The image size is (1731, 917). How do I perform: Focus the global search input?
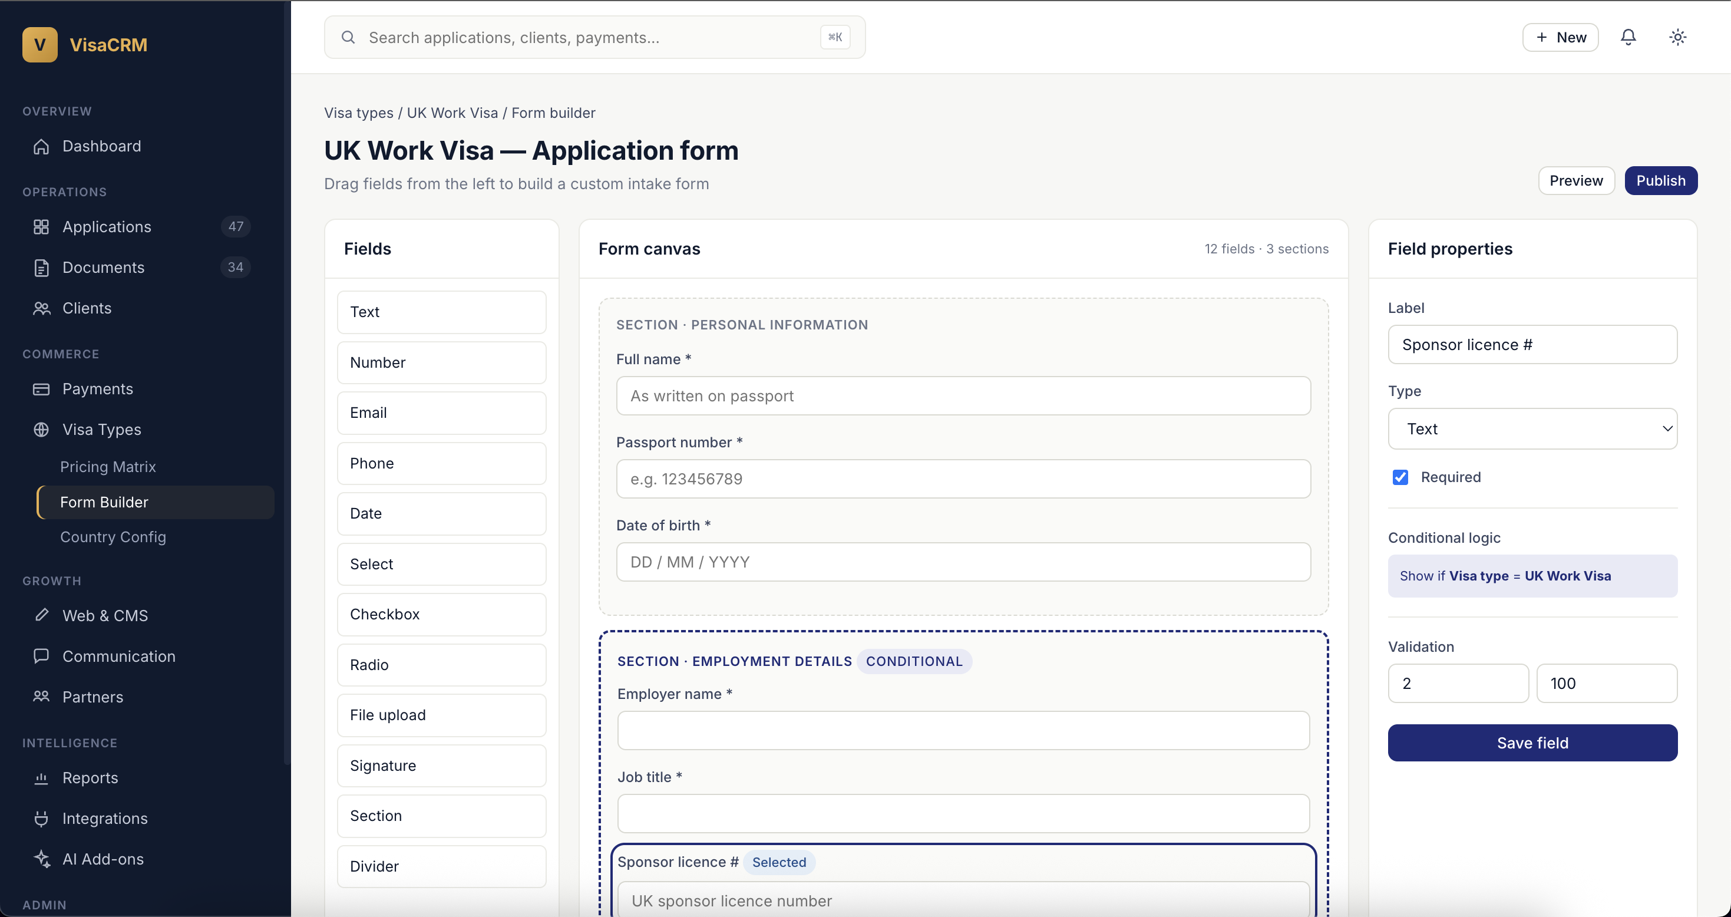[594, 37]
